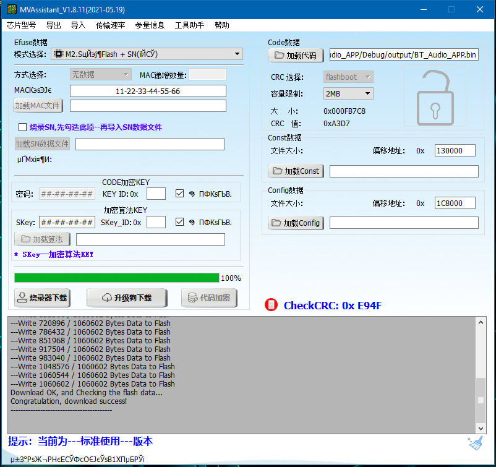Screen dimensions: 496x467
Task: Open the 工具助手 menu
Action: tap(189, 25)
